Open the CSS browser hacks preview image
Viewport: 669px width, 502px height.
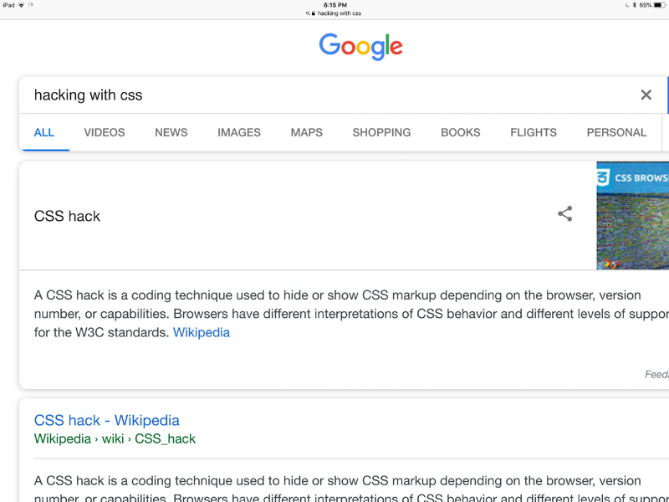point(632,215)
